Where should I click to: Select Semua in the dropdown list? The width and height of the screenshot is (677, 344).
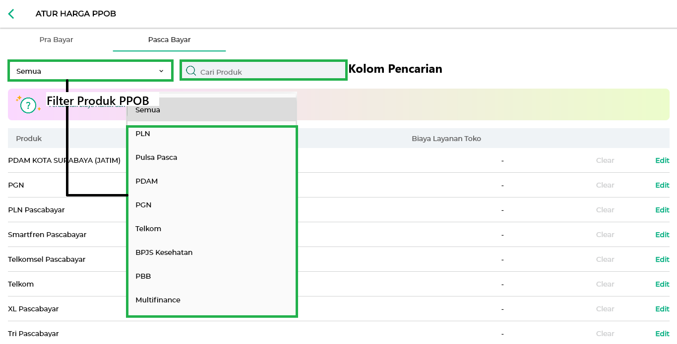(212, 110)
